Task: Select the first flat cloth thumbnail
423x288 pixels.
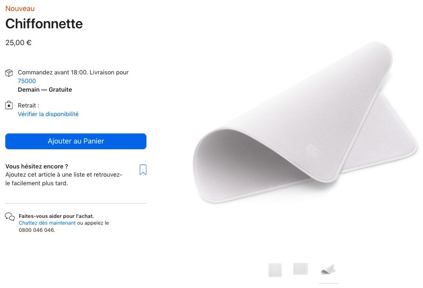Action: tap(275, 270)
